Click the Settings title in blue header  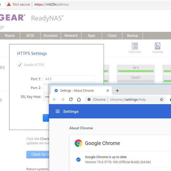(x=71, y=112)
